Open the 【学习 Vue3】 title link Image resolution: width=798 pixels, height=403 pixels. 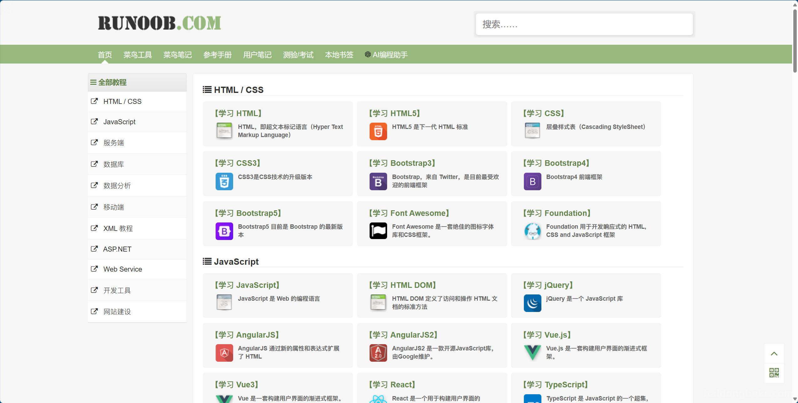click(237, 385)
